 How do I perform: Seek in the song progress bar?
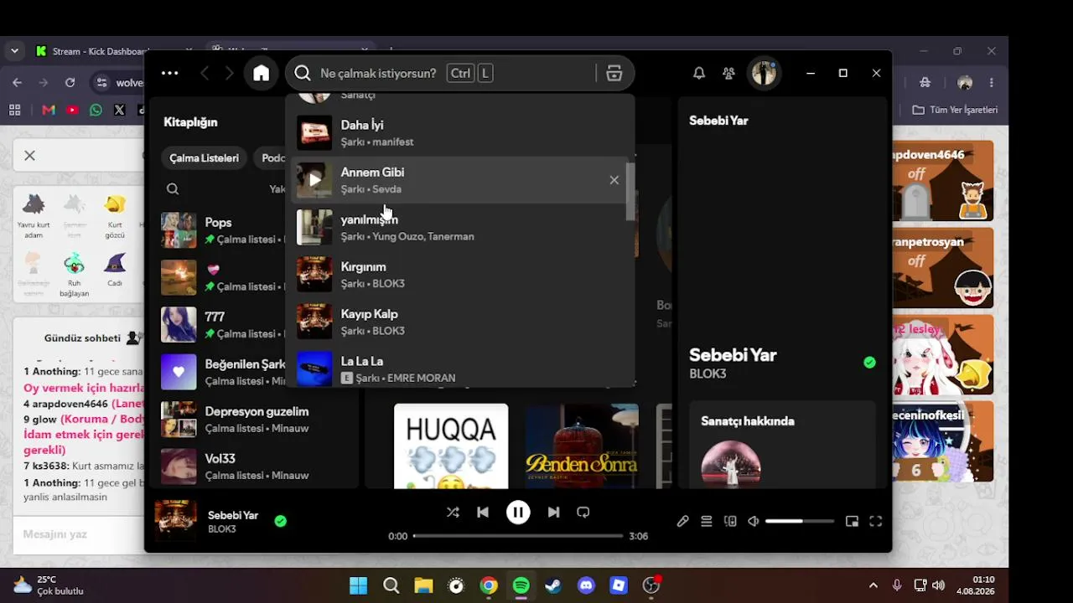click(x=518, y=536)
